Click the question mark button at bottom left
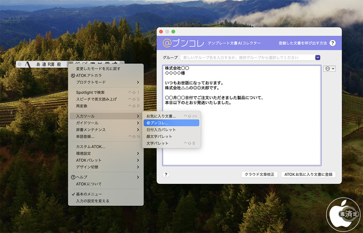 tap(166, 175)
